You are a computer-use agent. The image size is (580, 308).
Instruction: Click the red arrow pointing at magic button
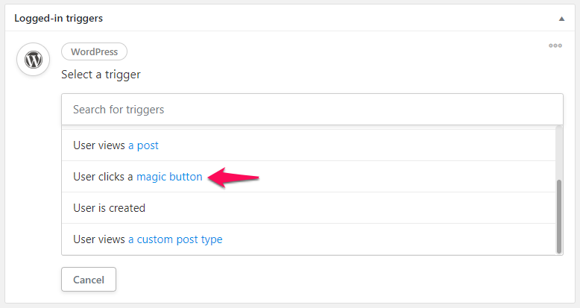[x=233, y=177]
